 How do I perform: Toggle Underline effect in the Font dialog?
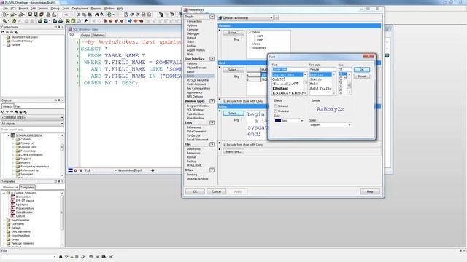pos(276,111)
